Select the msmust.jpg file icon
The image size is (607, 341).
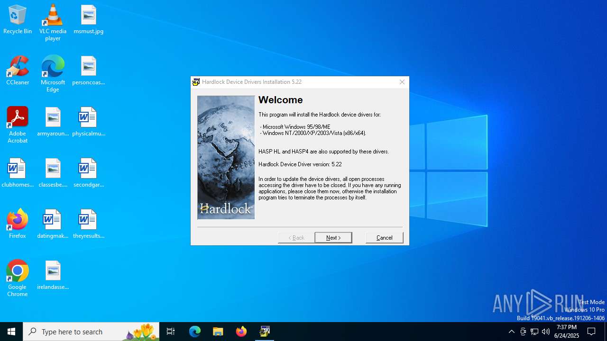point(88,20)
